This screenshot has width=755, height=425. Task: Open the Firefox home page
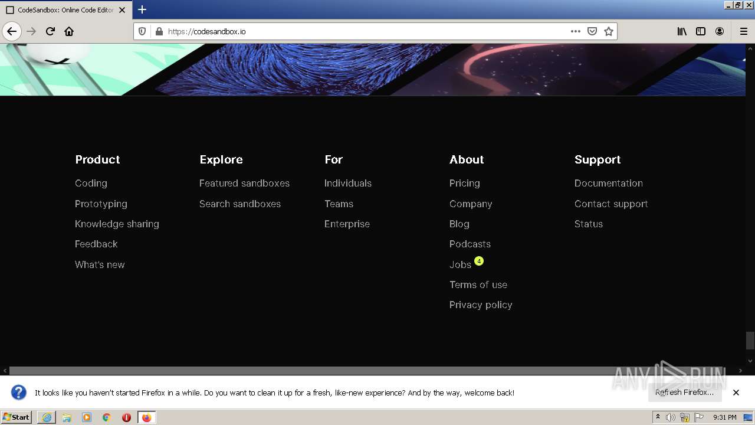(x=69, y=31)
